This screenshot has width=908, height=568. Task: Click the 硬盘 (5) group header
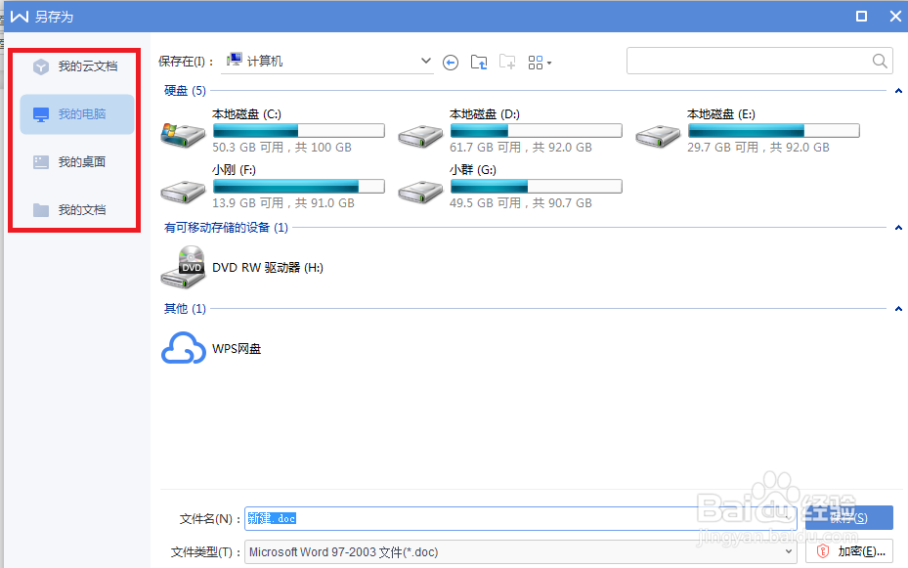(185, 91)
